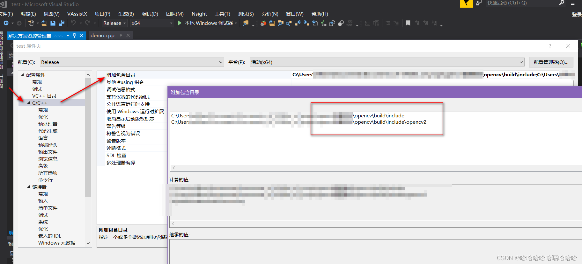Select 预编译头 in the tree
582x264 pixels.
(48, 145)
